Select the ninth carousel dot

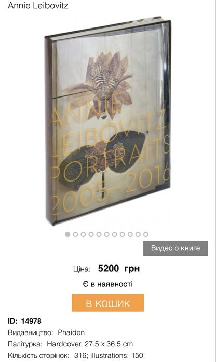tap(130, 234)
